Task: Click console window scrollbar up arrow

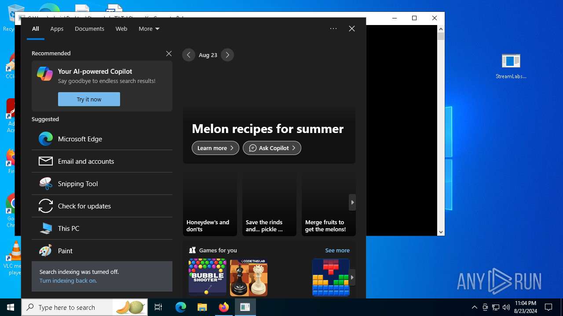Action: coord(441,29)
